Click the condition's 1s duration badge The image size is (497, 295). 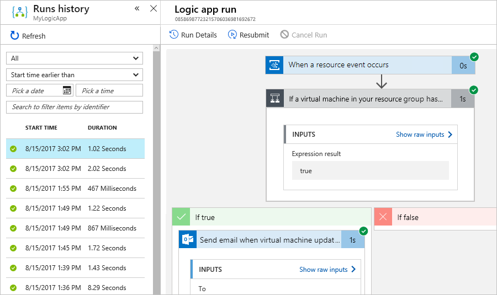click(462, 99)
